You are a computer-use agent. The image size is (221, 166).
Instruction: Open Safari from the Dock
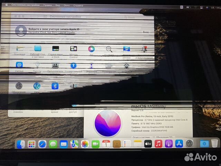[42, 144]
